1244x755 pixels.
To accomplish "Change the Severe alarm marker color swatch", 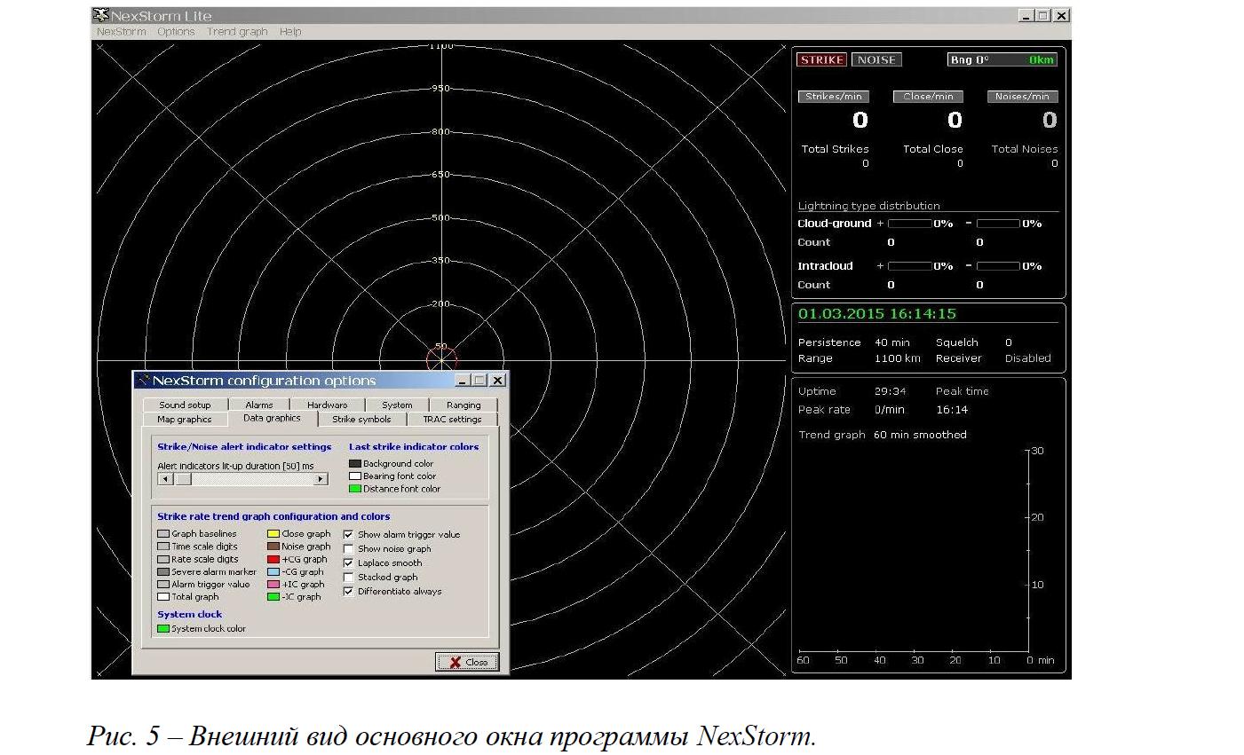I will [163, 572].
